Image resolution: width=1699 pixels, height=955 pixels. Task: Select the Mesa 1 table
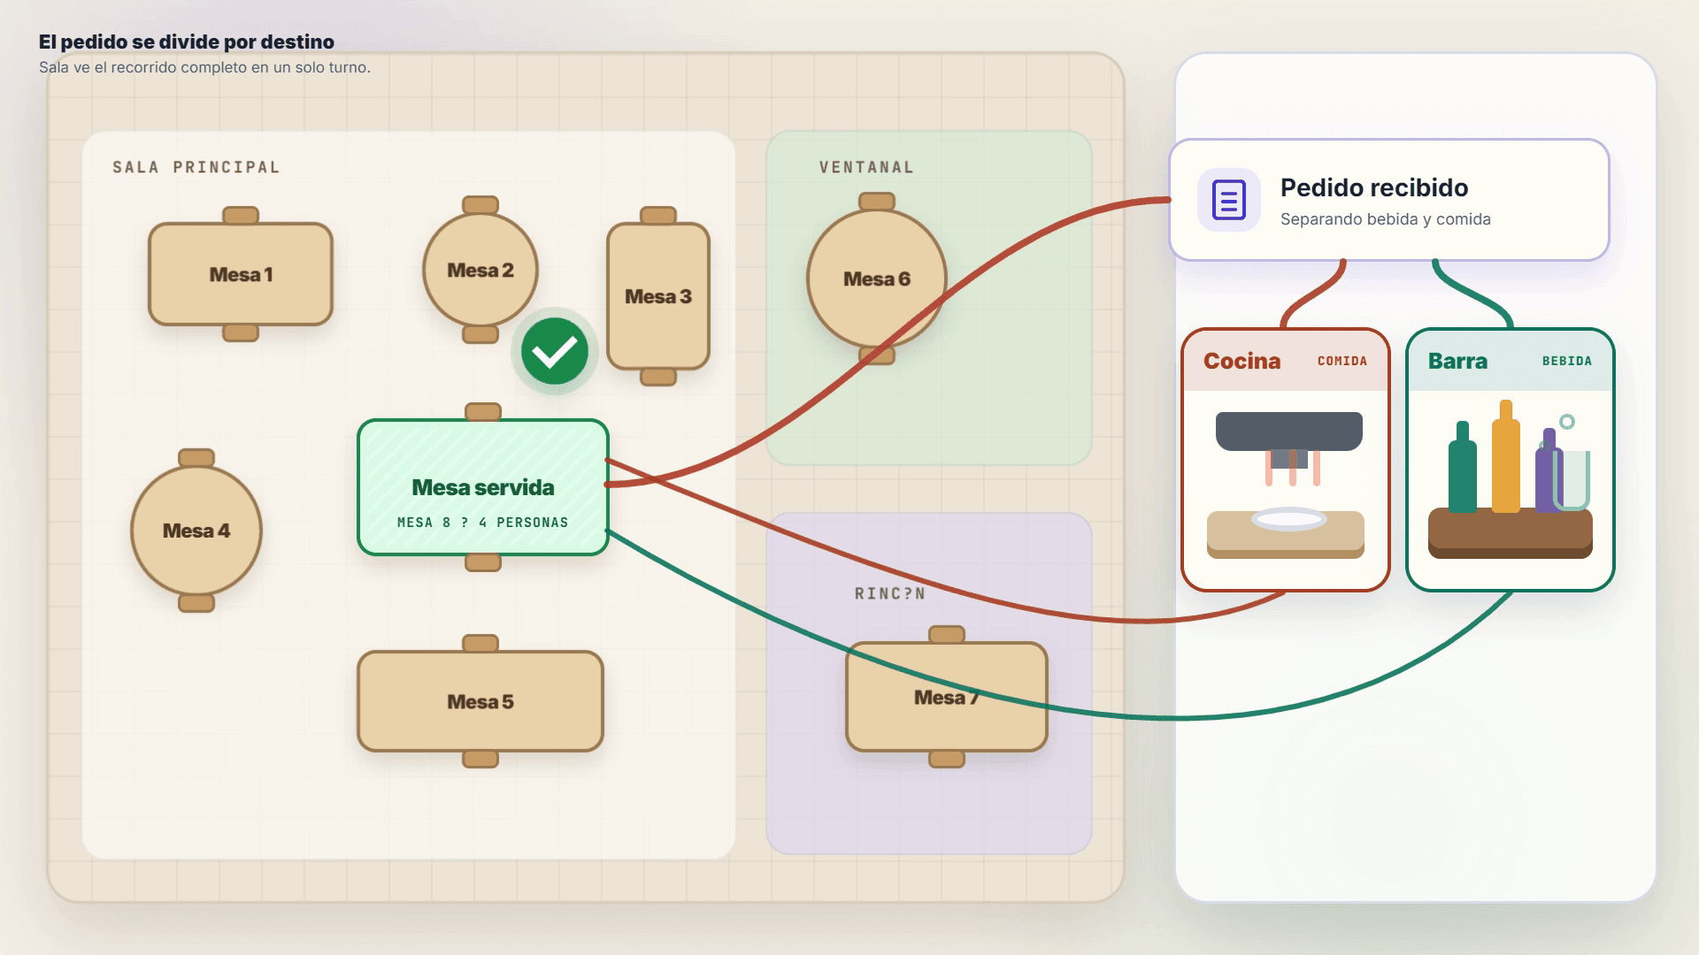click(241, 274)
